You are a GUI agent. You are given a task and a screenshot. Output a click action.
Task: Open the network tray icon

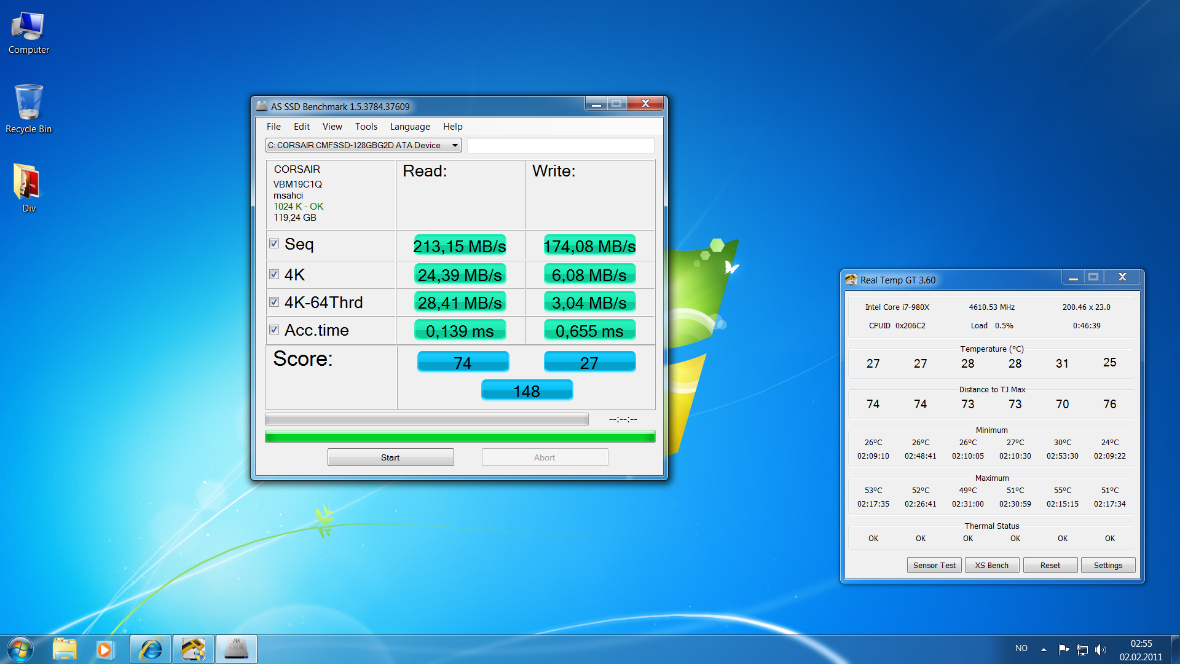point(1082,649)
